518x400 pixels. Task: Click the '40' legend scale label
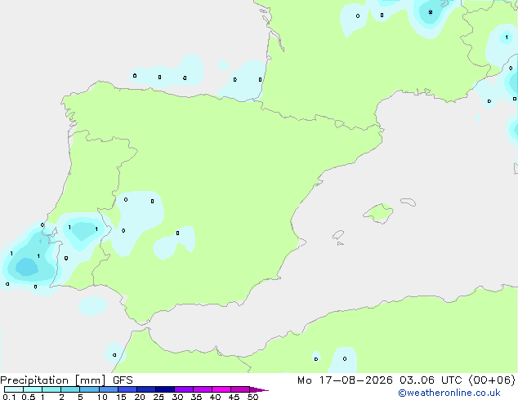point(215,397)
